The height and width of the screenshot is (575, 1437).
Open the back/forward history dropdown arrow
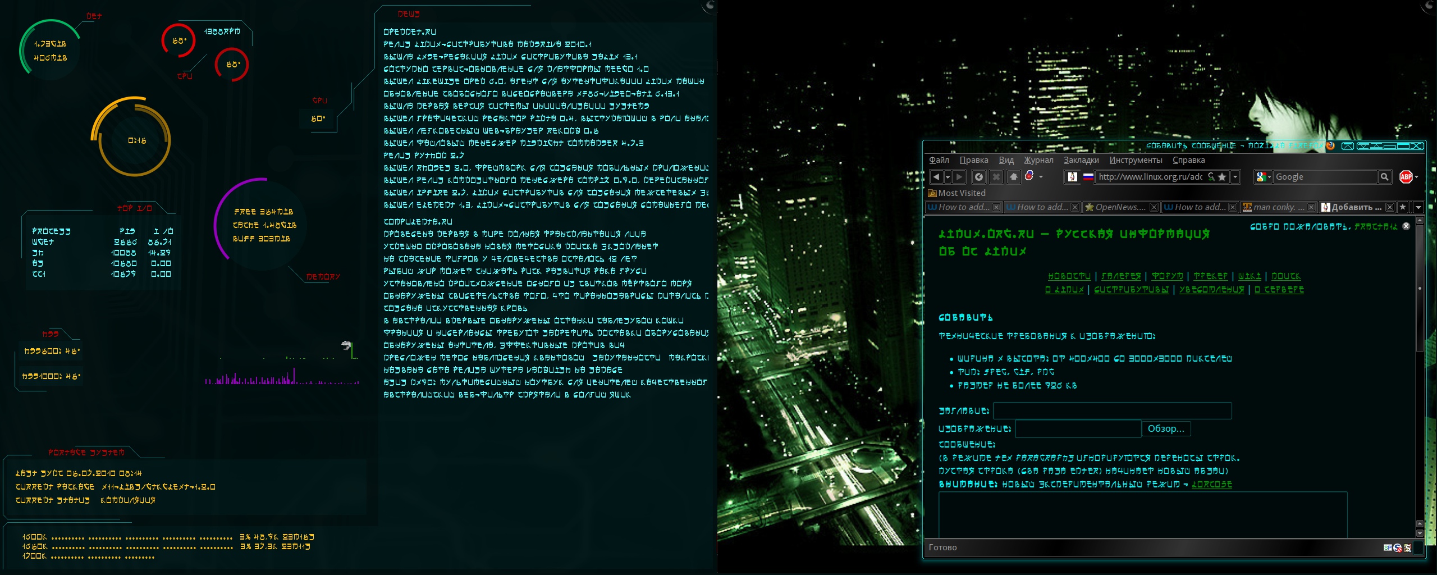(948, 177)
